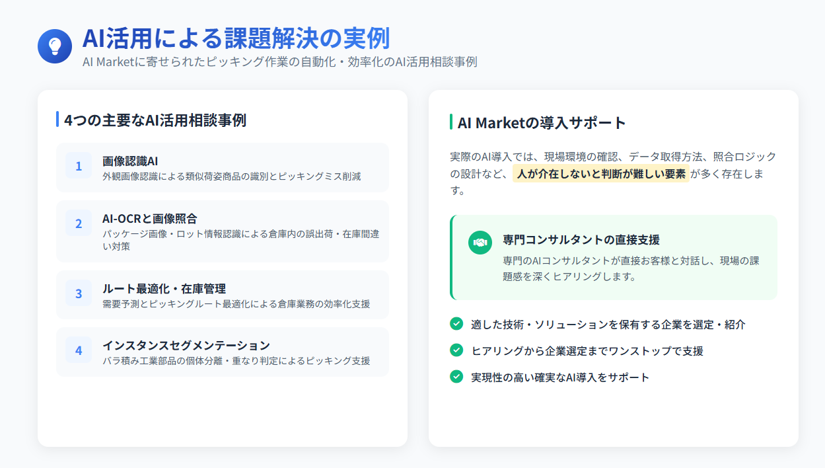
Task: Click highlighted text 人が介在しないと判断が難しい要素
Action: point(601,174)
